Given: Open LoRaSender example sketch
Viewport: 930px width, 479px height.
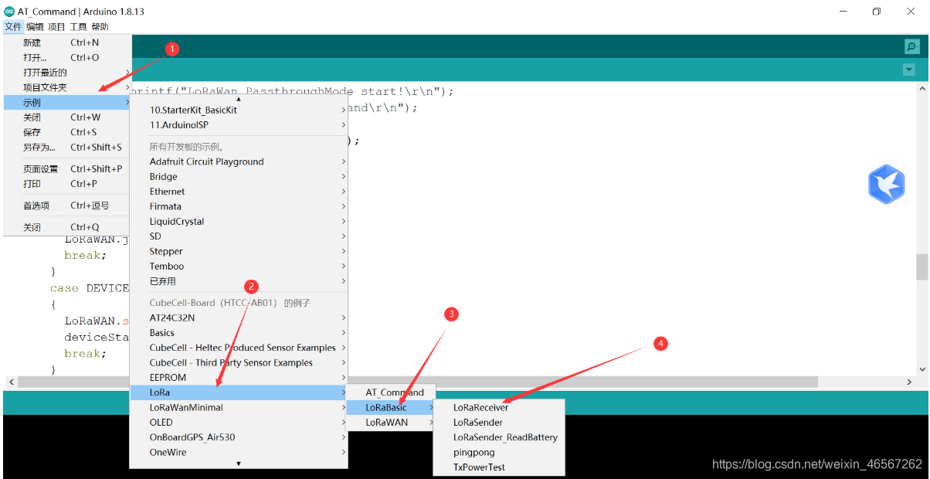Looking at the screenshot, I should (x=499, y=423).
